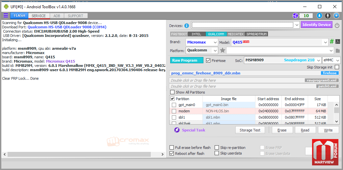343x170 pixels.
Task: Click the rawprogram0.xml file drop field
Action: pos(255,80)
